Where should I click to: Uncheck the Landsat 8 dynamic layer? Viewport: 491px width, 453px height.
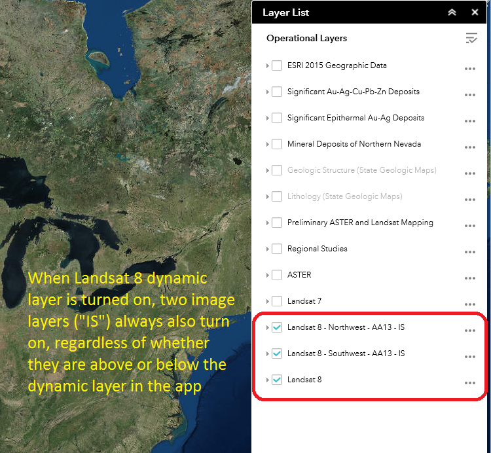click(x=277, y=380)
